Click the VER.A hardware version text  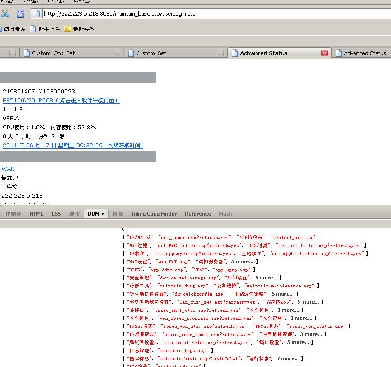(x=11, y=119)
